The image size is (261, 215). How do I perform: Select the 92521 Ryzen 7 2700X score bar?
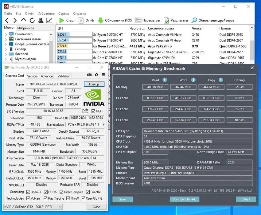pyautogui.click(x=75, y=34)
